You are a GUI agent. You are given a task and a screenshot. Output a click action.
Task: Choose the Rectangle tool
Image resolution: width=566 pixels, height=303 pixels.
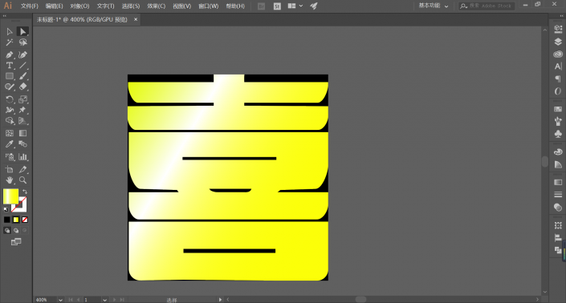10,76
